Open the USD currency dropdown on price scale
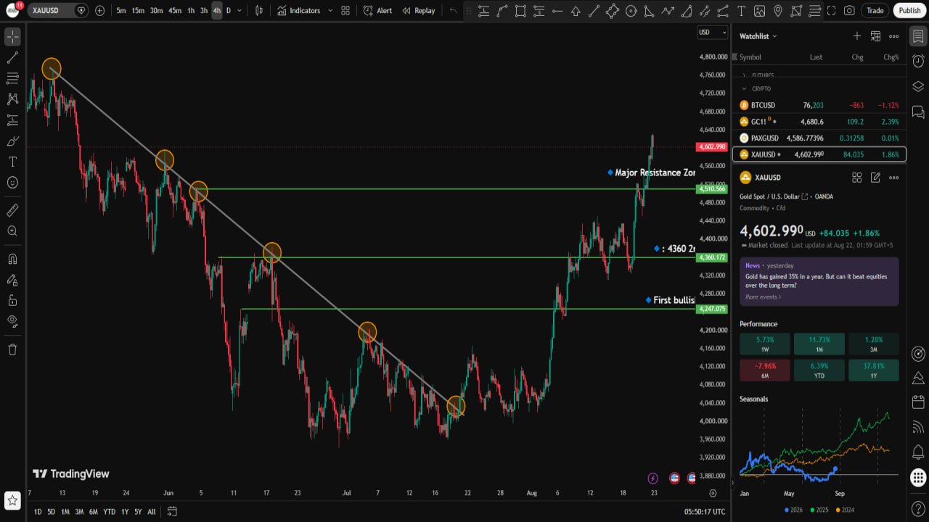The height and width of the screenshot is (522, 929). [x=712, y=33]
